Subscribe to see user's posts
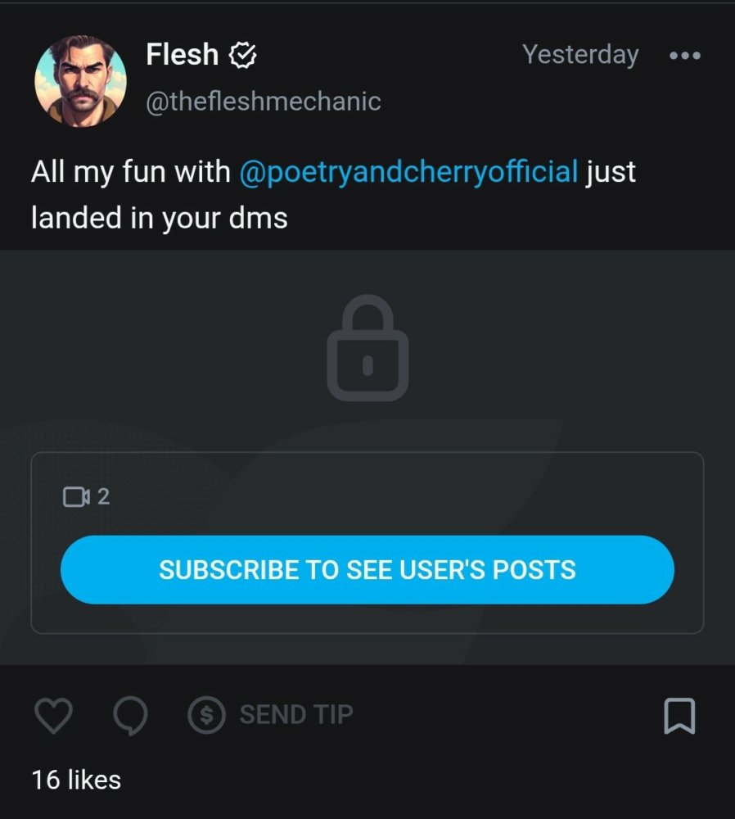The height and width of the screenshot is (819, 735). 367,569
